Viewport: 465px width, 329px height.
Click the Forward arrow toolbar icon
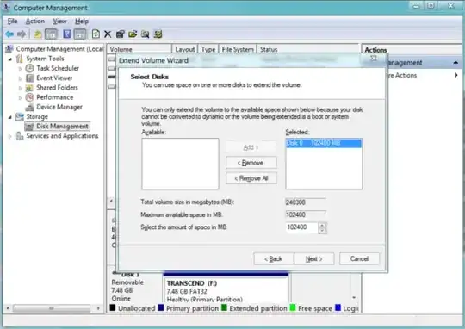pos(22,34)
